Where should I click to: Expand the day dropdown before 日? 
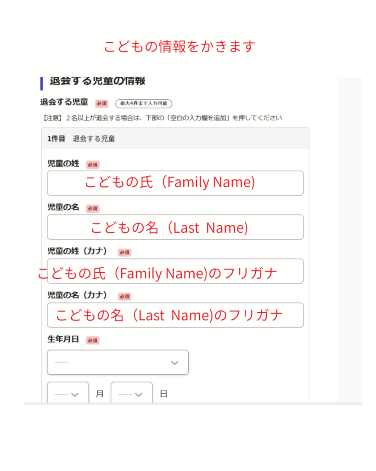pos(131,394)
